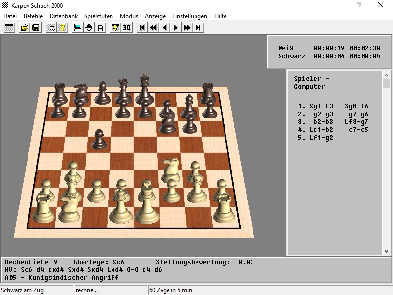
Task: Click the computer play toolbar icon
Action: [x=78, y=28]
